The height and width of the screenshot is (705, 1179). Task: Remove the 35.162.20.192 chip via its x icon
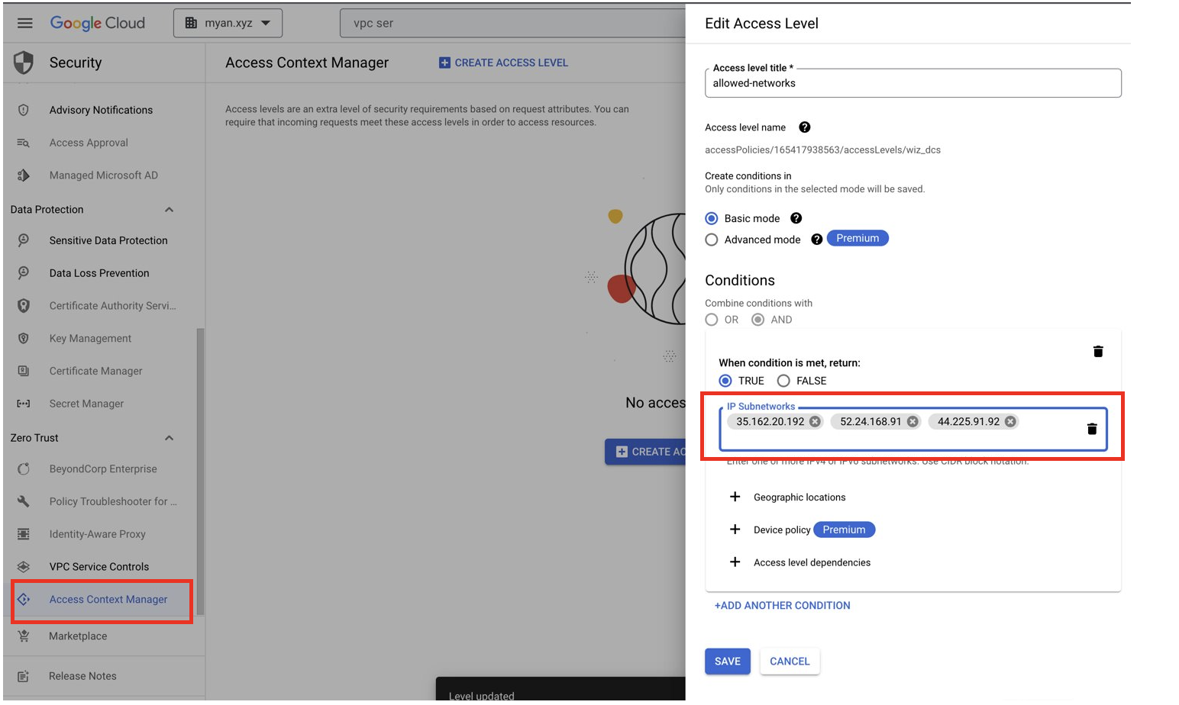point(814,420)
